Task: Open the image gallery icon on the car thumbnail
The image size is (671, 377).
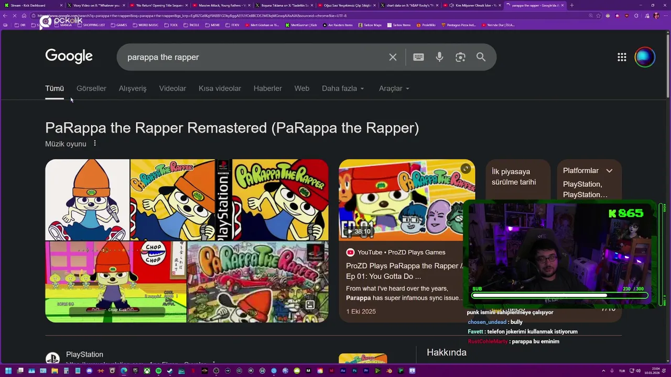Action: (310, 305)
